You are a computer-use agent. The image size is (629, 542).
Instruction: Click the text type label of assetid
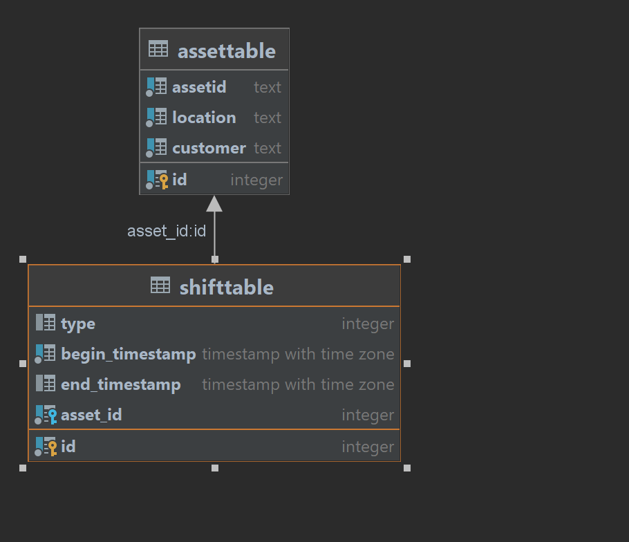pyautogui.click(x=267, y=87)
